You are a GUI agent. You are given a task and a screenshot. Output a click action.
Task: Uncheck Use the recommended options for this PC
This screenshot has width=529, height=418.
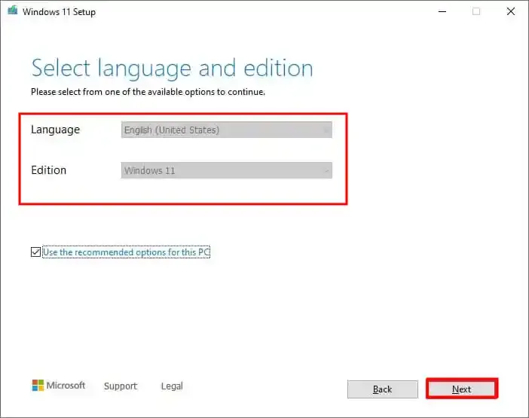tap(35, 252)
